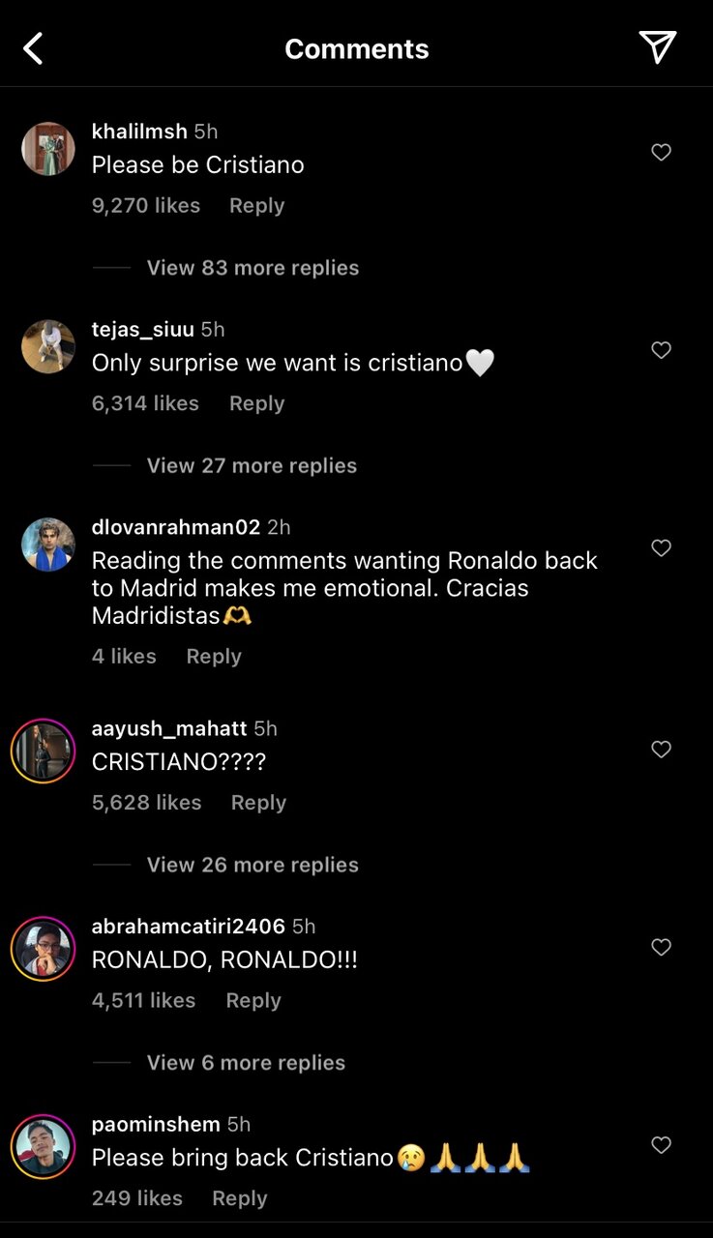Expand 'View 6 more replies'

tap(246, 1063)
